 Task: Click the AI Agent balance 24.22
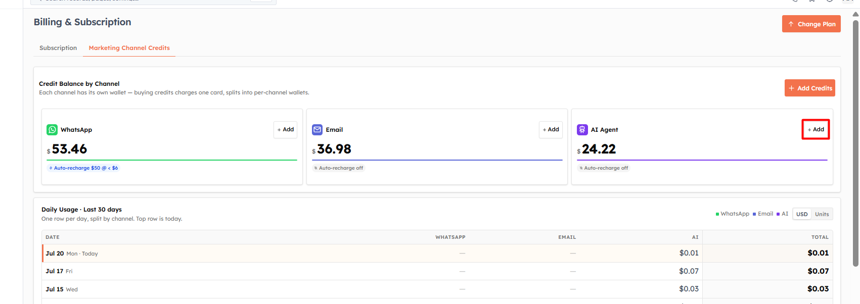point(599,149)
